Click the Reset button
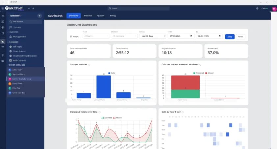This screenshot has height=149, width=277. 240,37
